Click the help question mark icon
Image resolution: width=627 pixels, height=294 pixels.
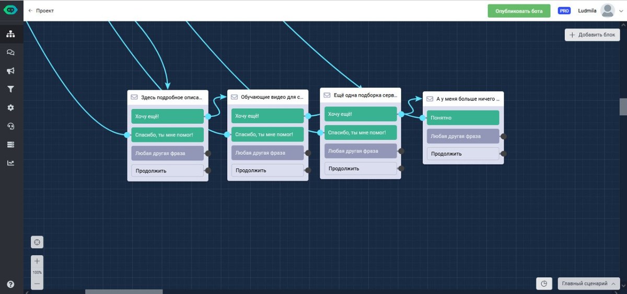[x=10, y=284]
